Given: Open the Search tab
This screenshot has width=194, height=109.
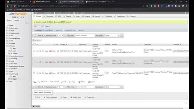Looking at the screenshot, I should [67, 16].
